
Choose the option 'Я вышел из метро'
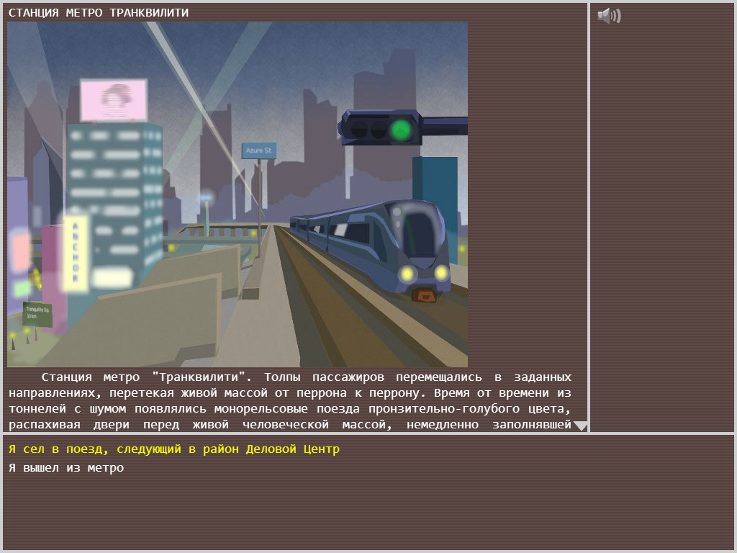point(66,468)
